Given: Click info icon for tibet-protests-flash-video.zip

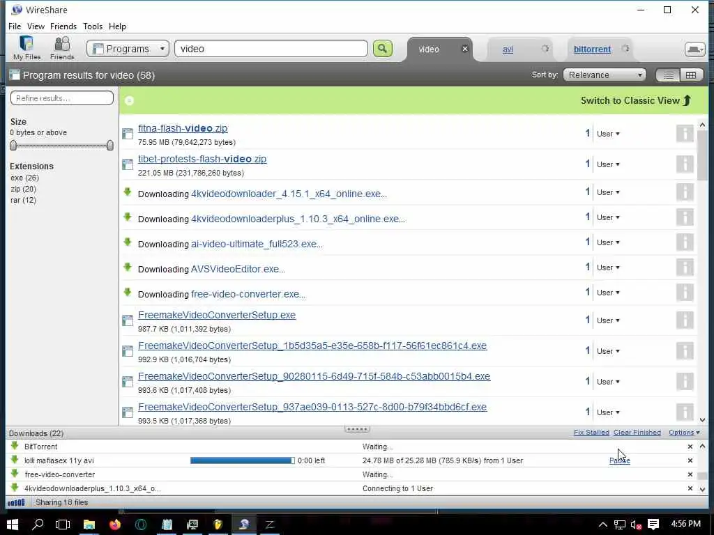Looking at the screenshot, I should (685, 164).
